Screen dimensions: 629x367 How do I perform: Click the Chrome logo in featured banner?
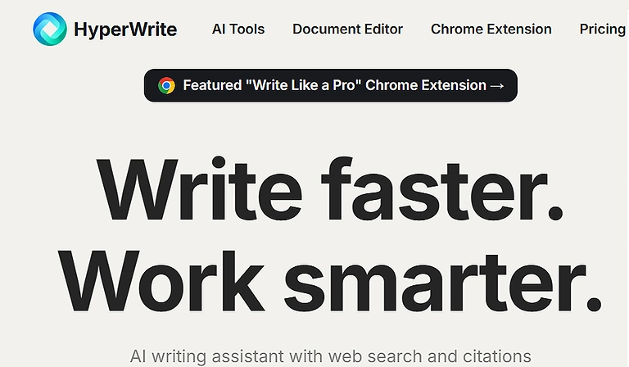(166, 85)
